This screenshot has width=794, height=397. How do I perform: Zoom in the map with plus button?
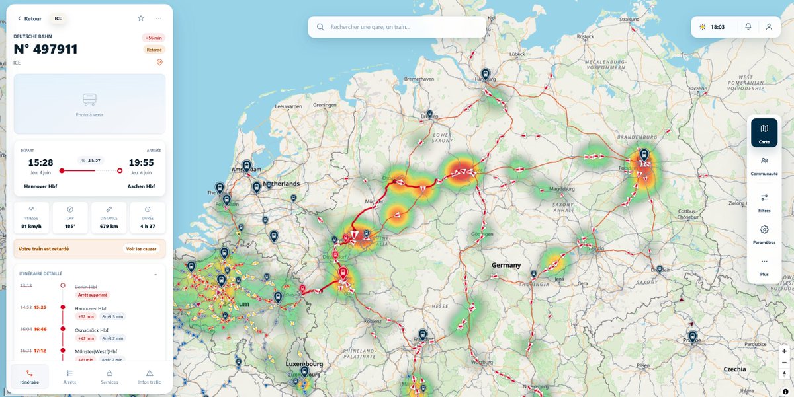[x=784, y=351]
